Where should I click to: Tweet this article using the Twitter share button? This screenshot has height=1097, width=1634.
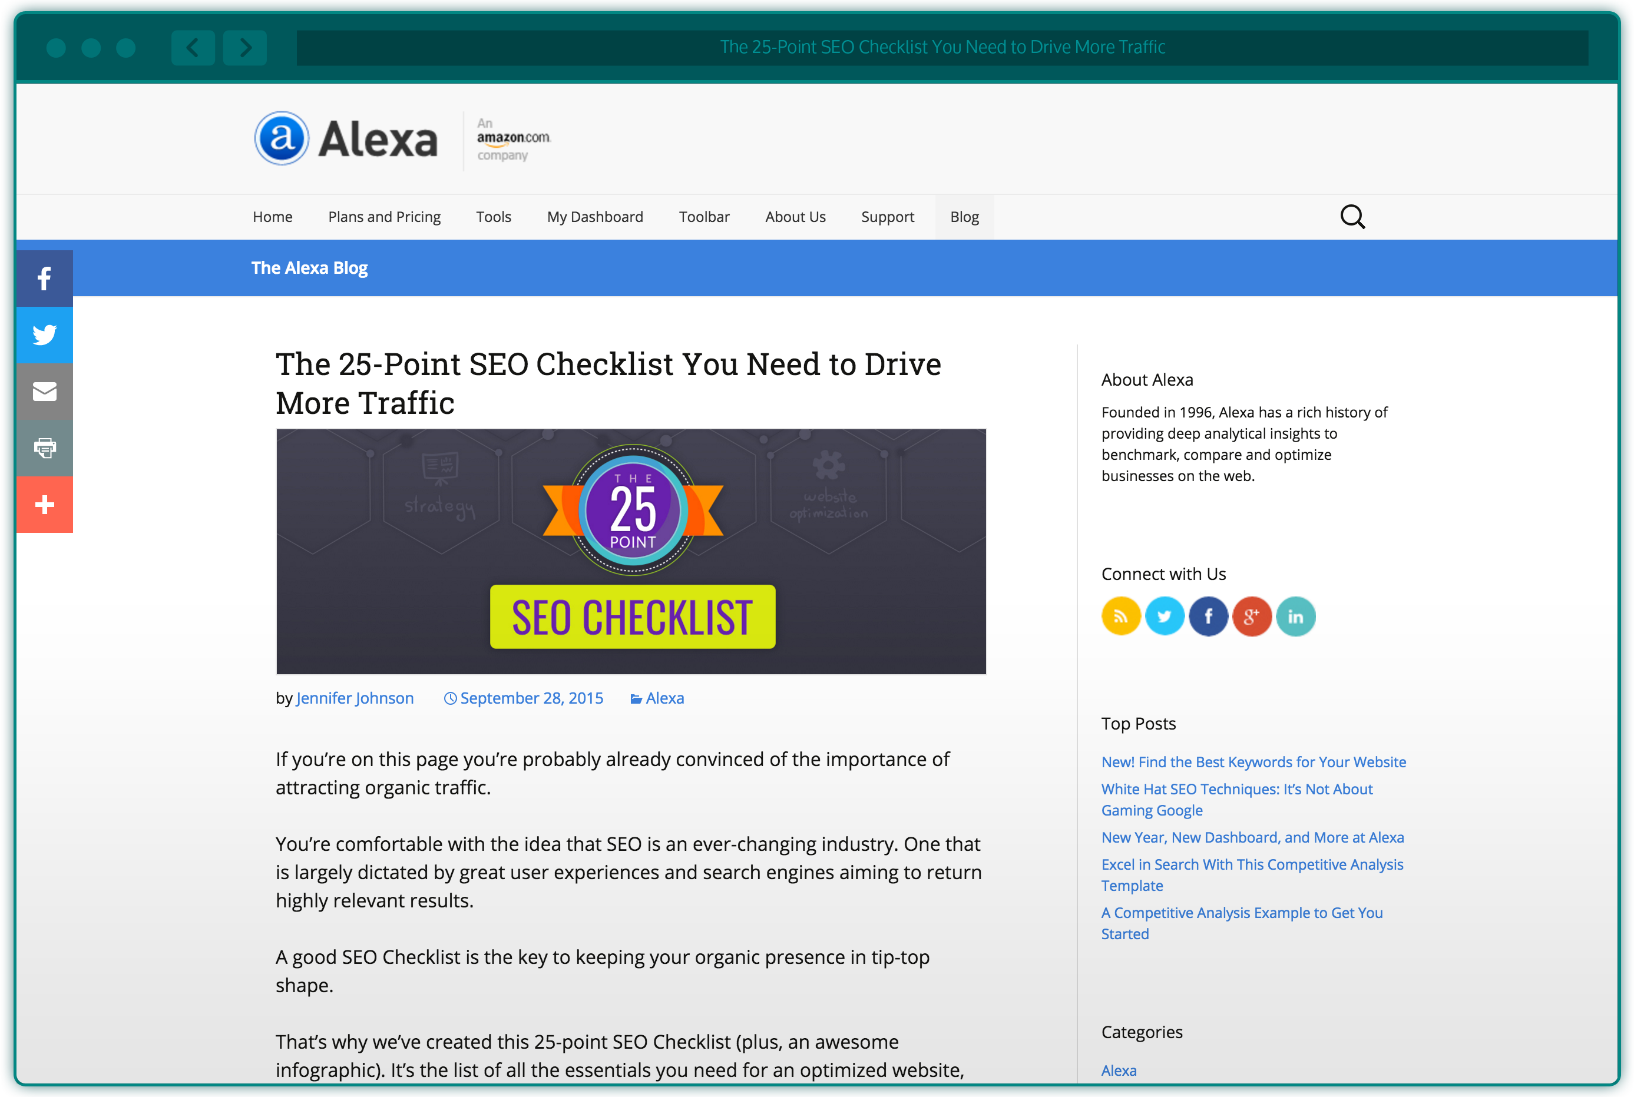[44, 334]
